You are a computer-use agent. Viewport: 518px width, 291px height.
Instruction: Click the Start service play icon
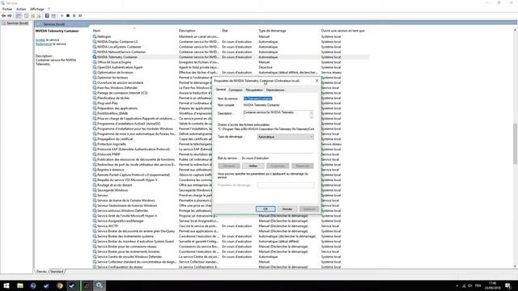click(x=62, y=16)
